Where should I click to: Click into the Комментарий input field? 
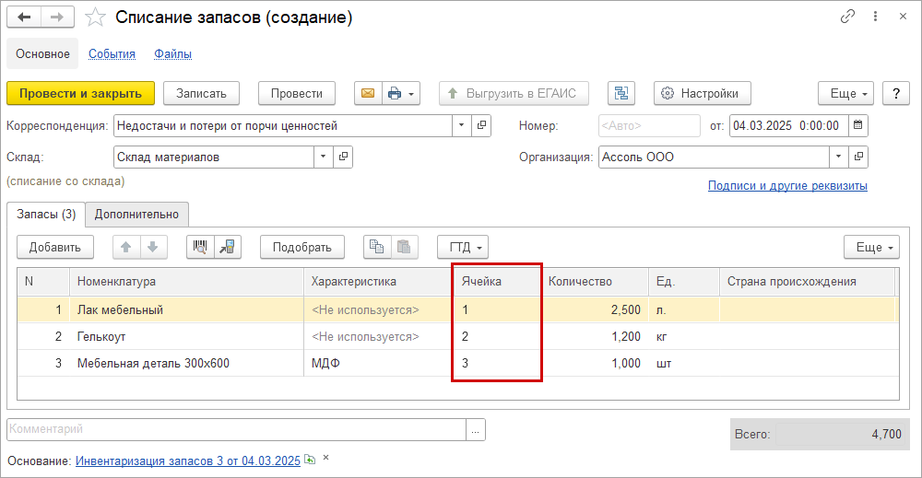pyautogui.click(x=236, y=429)
